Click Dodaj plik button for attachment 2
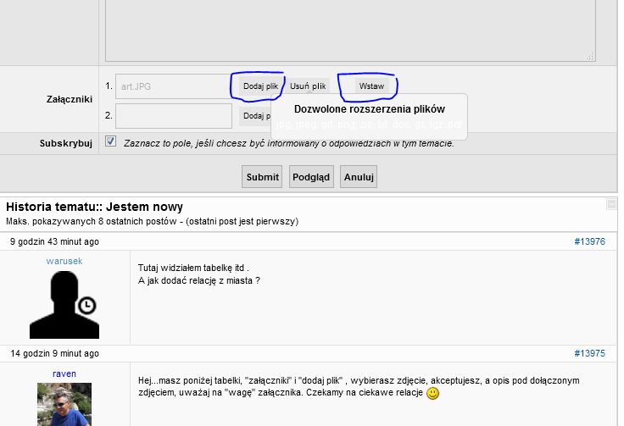 tap(254, 116)
